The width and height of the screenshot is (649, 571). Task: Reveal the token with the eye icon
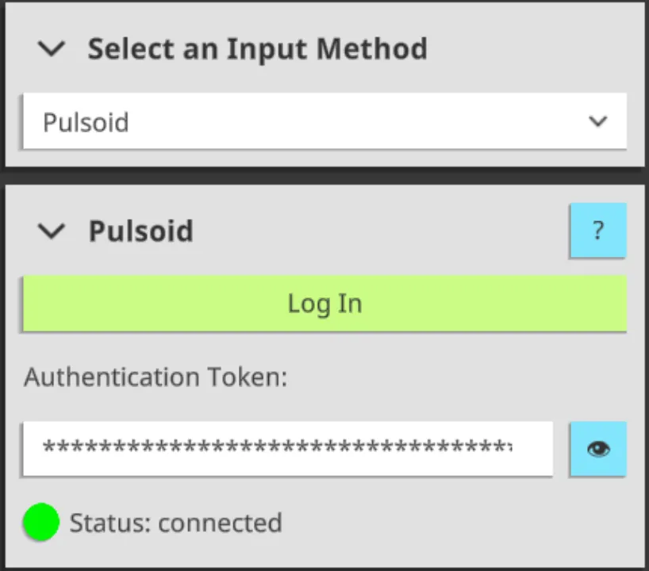(598, 449)
